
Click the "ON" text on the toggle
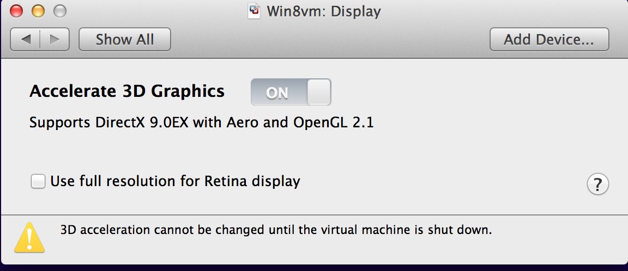coord(277,93)
